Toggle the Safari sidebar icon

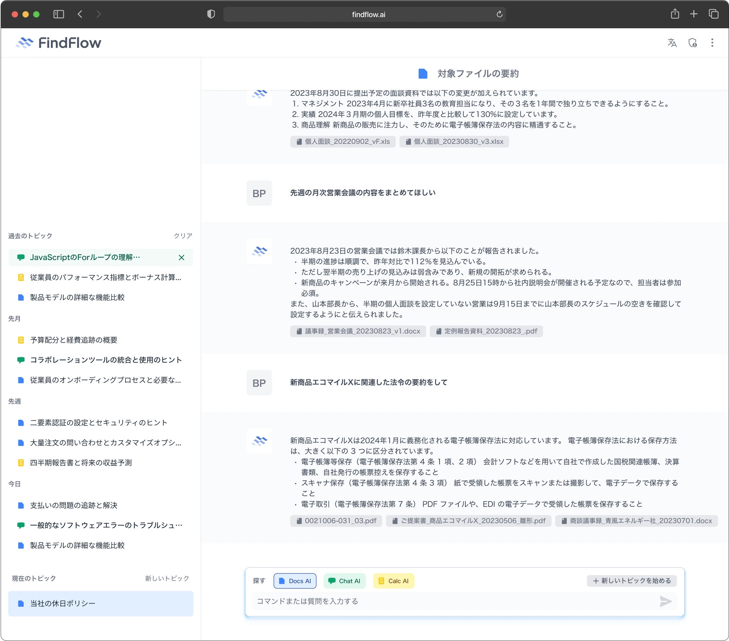click(59, 14)
